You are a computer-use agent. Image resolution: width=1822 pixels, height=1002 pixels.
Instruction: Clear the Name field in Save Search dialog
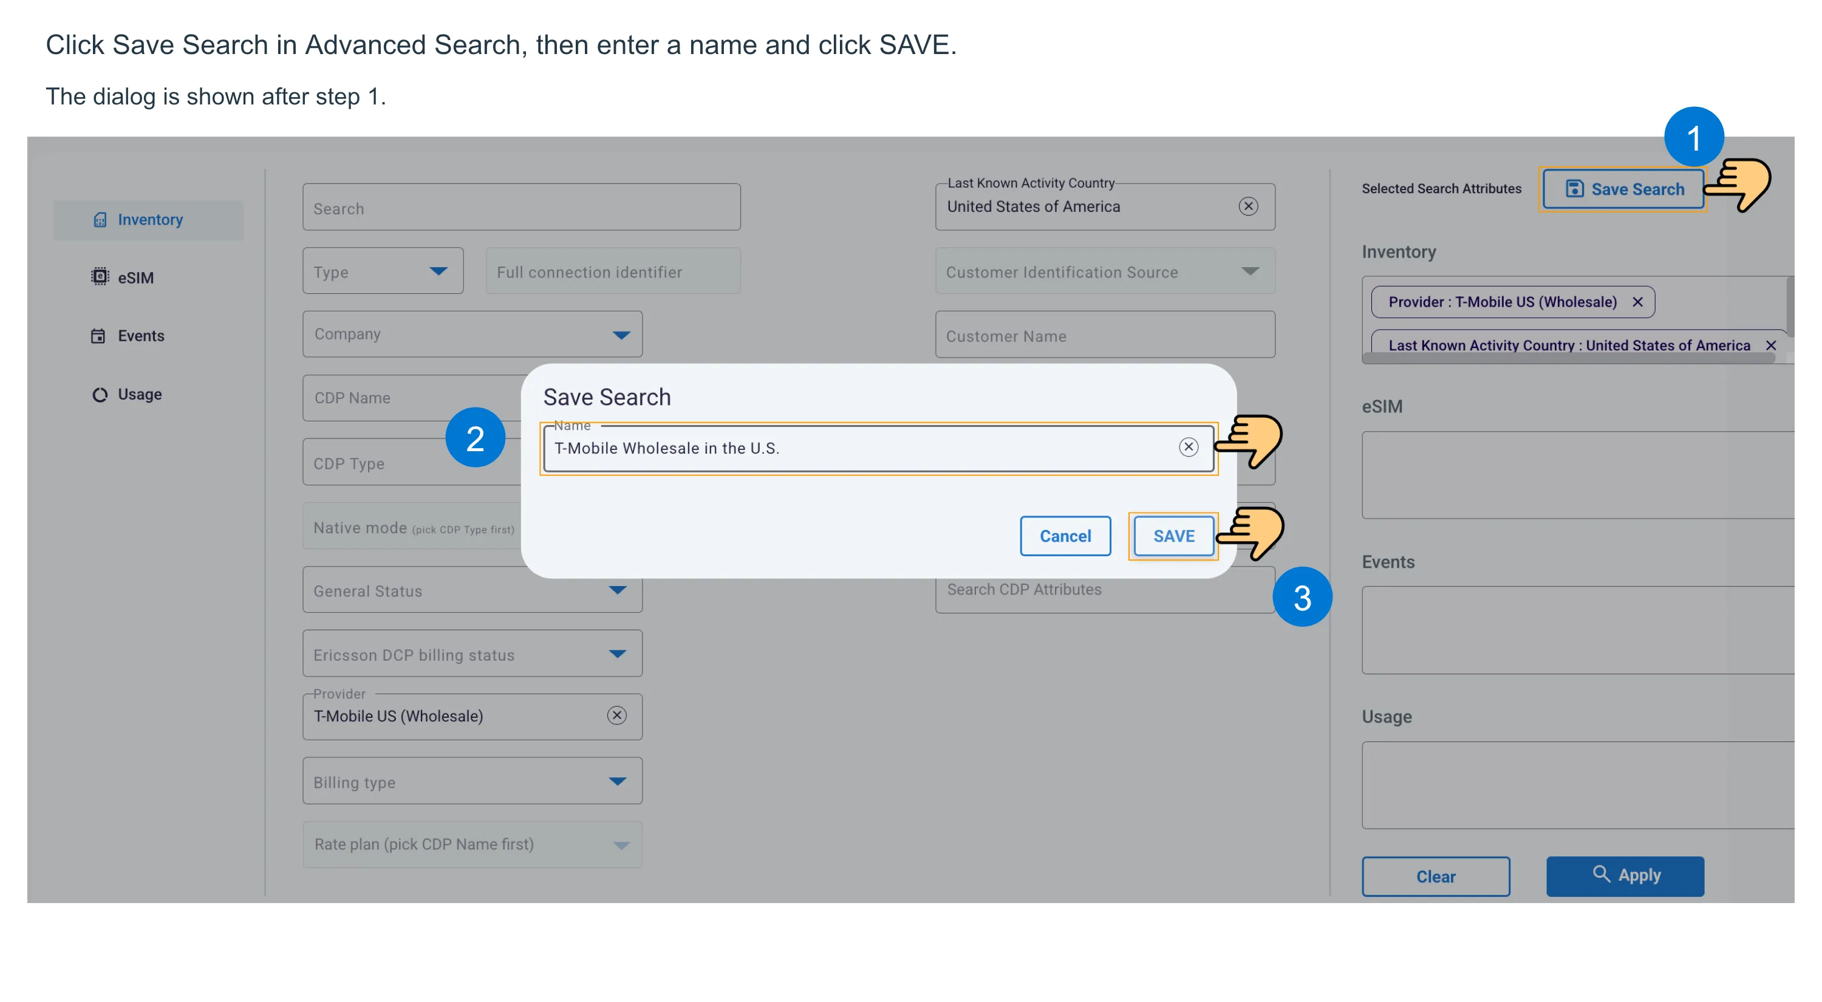tap(1189, 447)
